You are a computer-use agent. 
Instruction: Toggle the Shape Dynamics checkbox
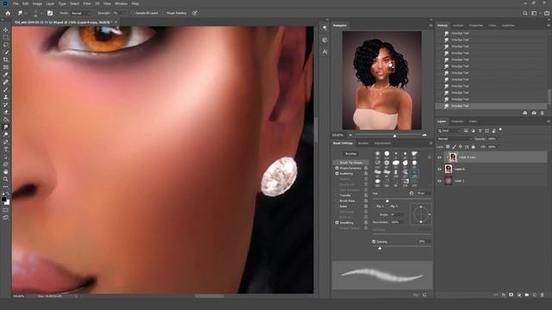pos(337,169)
